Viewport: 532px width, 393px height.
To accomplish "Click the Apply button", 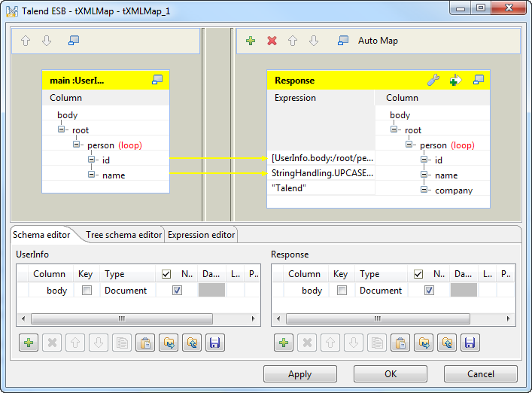I will 300,374.
